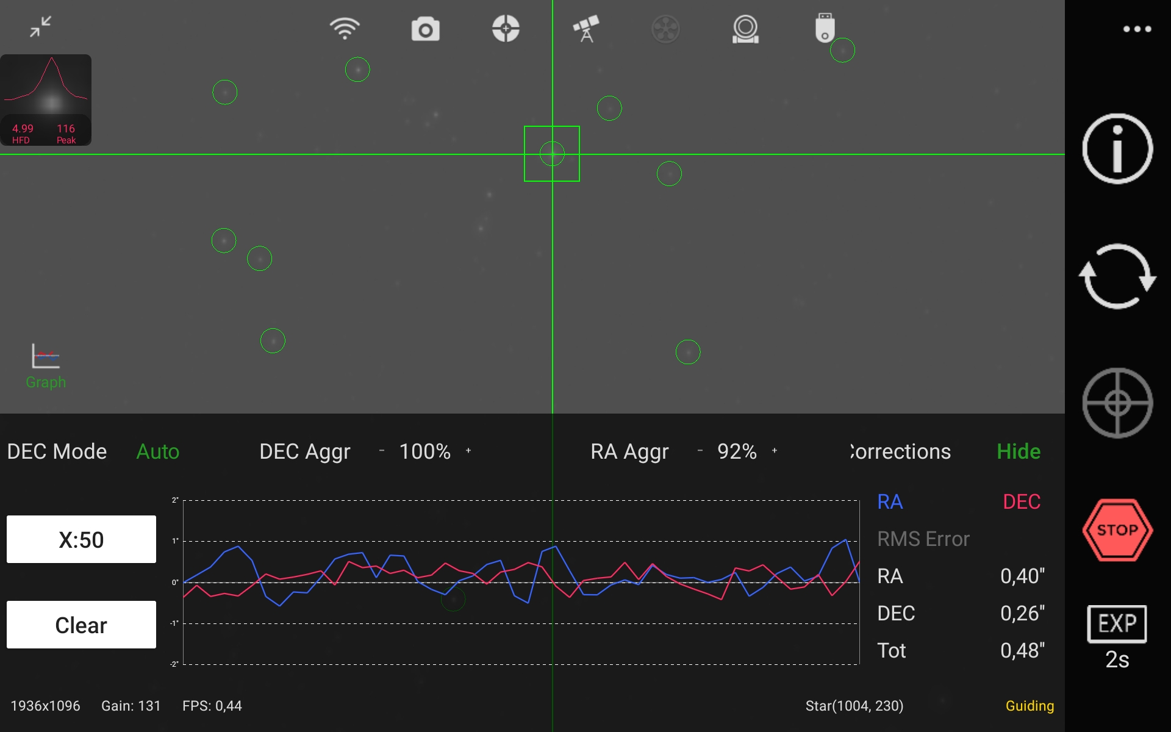Viewport: 1171px width, 732px height.
Task: Show information with the circled i icon
Action: click(1117, 149)
